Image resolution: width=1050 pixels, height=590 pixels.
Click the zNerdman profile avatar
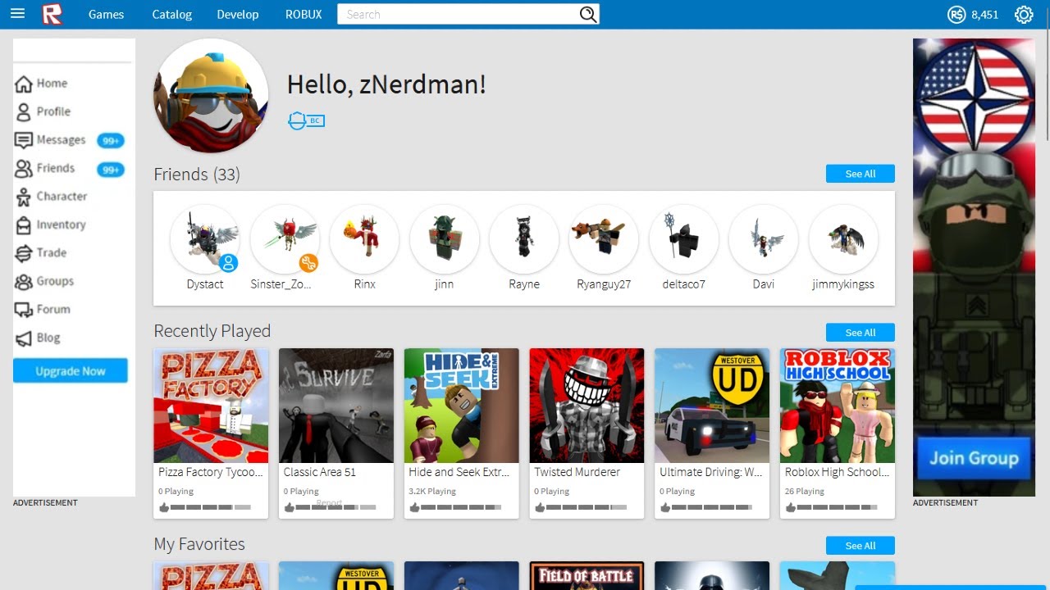[211, 96]
